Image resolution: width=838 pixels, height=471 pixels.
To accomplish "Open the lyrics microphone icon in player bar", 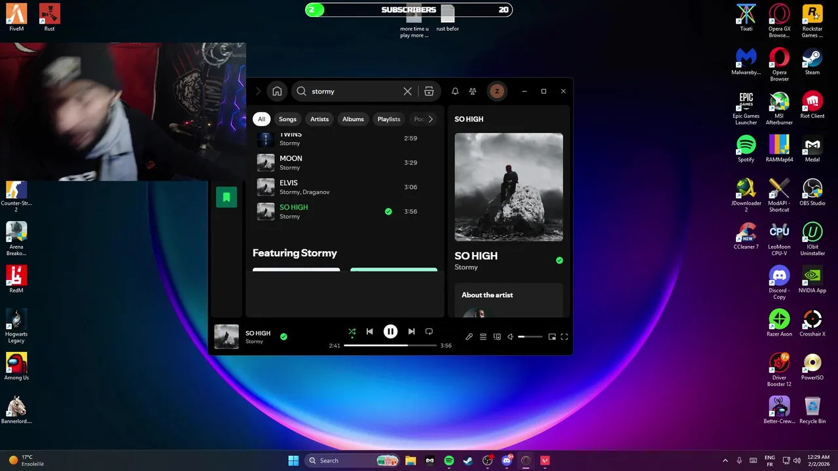I will [469, 337].
